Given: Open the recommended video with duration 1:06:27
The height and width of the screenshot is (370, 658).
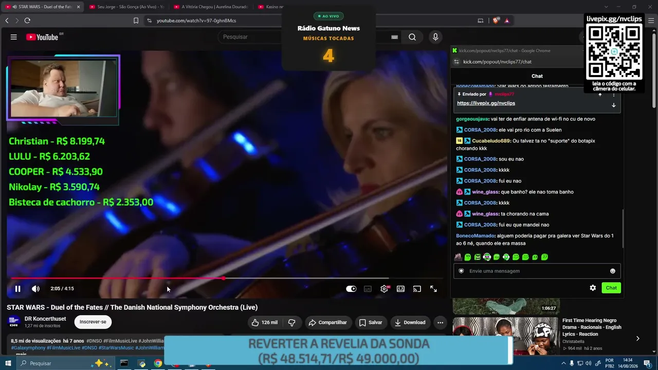Looking at the screenshot, I should point(505,306).
